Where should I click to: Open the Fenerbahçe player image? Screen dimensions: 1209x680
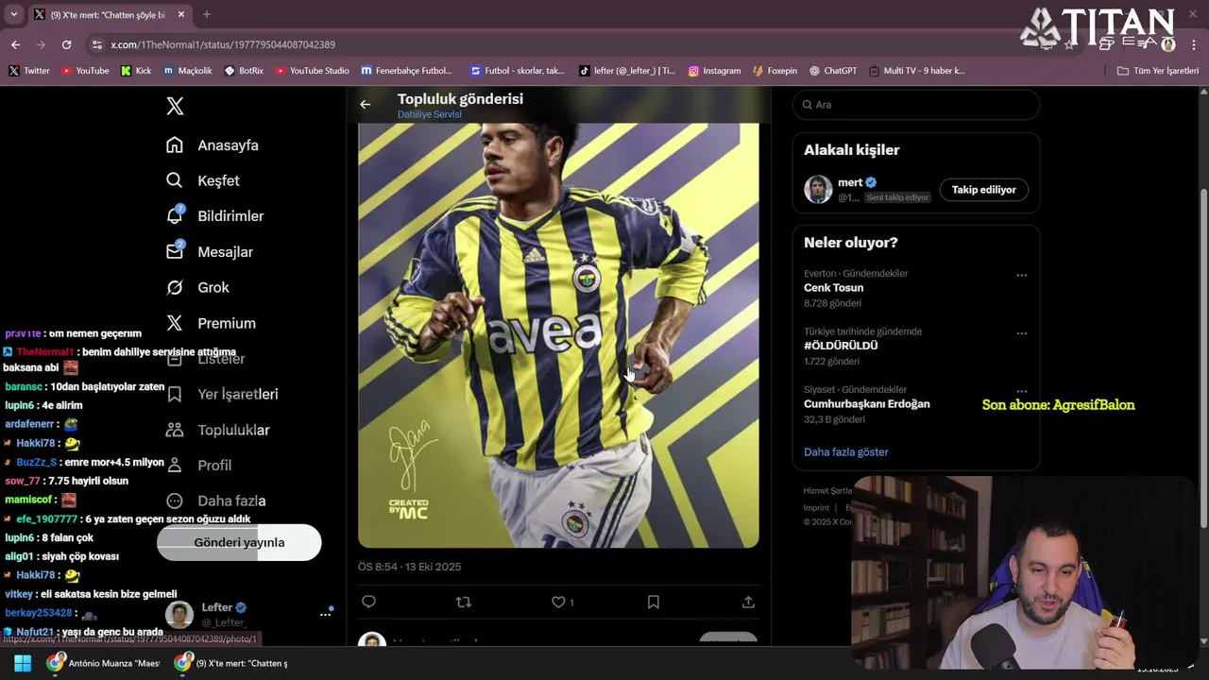(x=558, y=335)
